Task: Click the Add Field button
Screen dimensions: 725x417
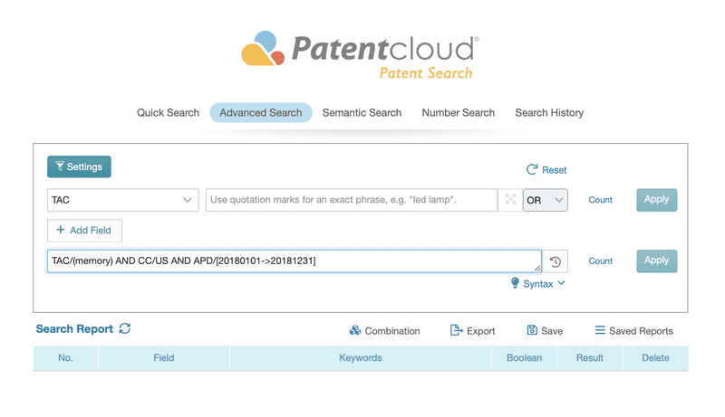Action: tap(84, 230)
